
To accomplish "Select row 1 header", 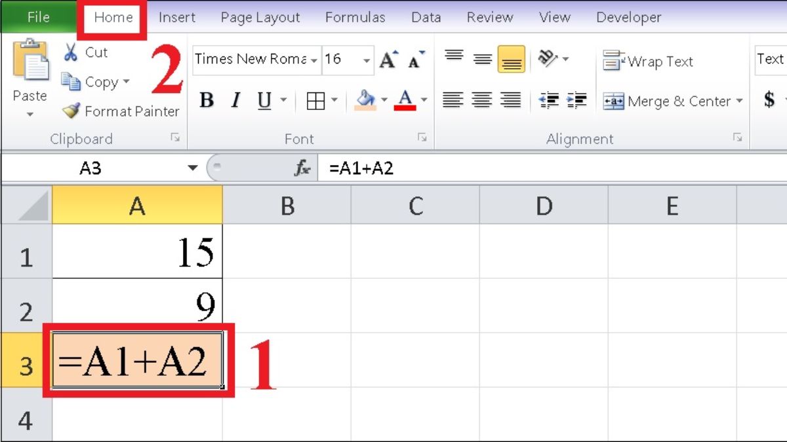I will [26, 251].
